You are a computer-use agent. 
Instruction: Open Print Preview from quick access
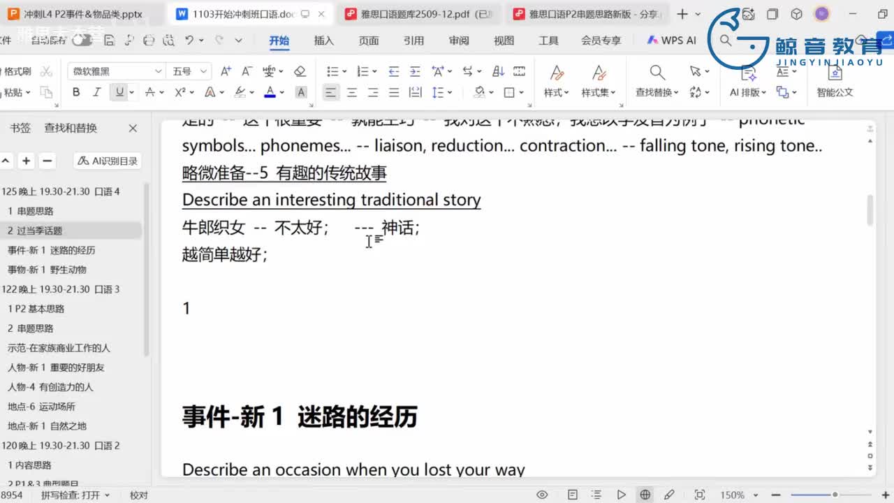coord(168,41)
